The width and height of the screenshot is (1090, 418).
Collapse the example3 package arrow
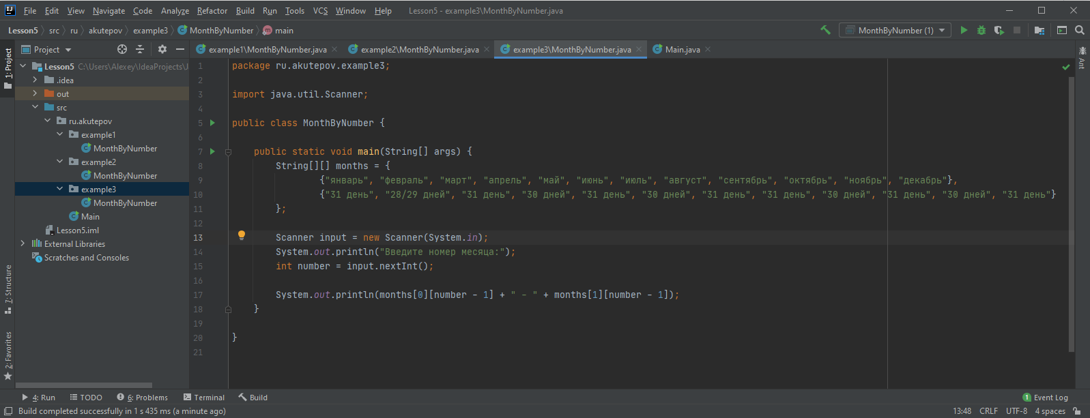[x=60, y=189]
